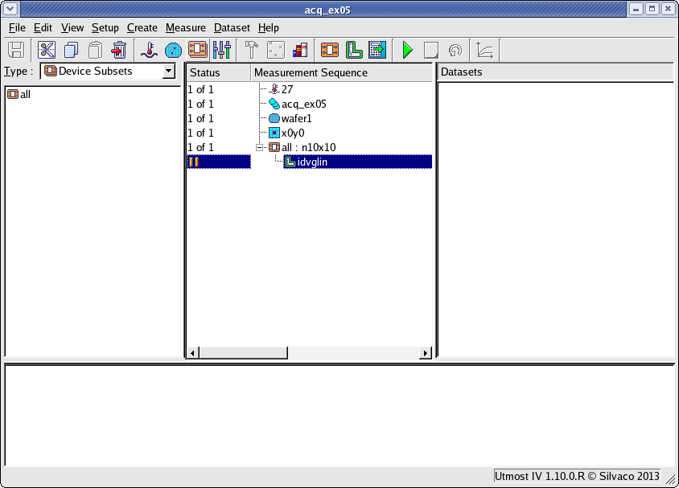Click the green ruler measurement toolbar icon

click(x=354, y=50)
